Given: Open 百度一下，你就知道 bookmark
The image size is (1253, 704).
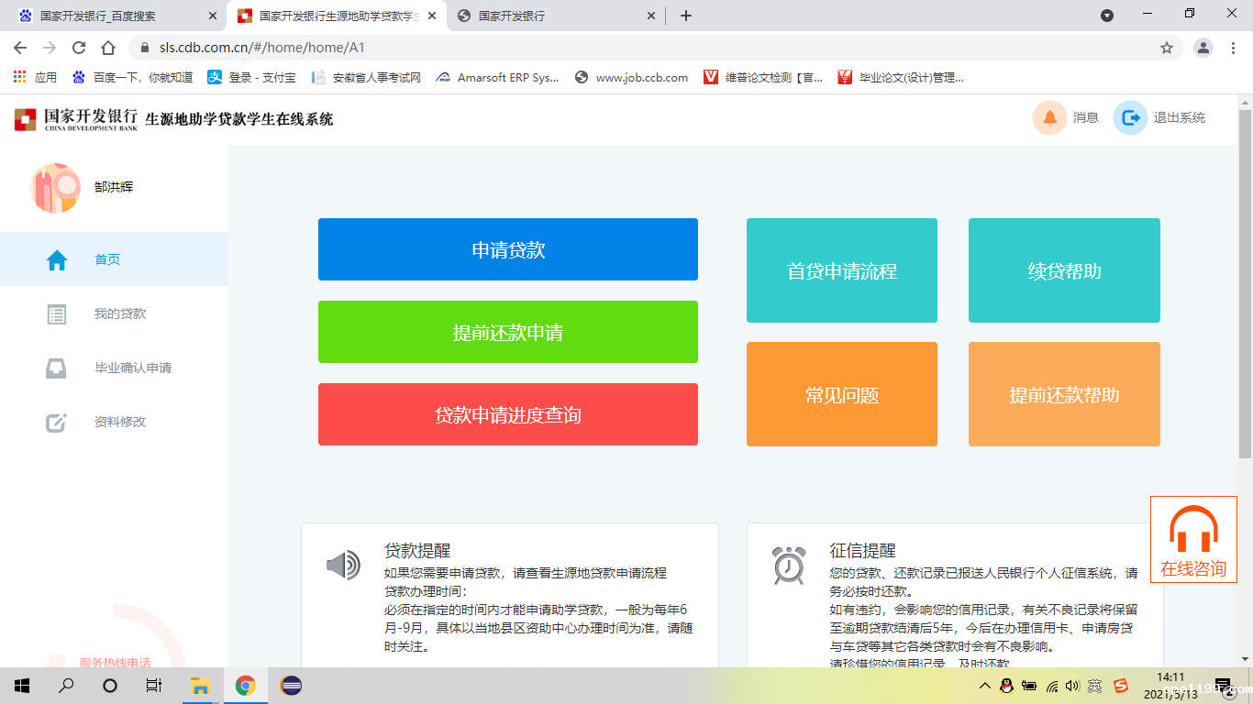Looking at the screenshot, I should click(133, 78).
